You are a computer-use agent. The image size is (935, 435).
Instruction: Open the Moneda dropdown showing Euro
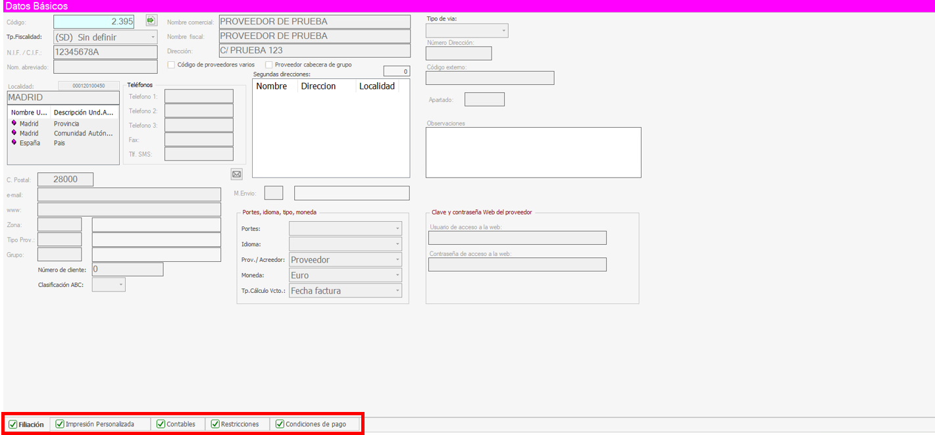[x=397, y=275]
